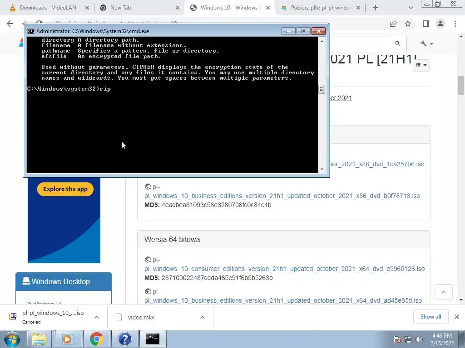Image resolution: width=465 pixels, height=348 pixels.
Task: Click the cmd scrollbar down arrow
Action: 322,169
